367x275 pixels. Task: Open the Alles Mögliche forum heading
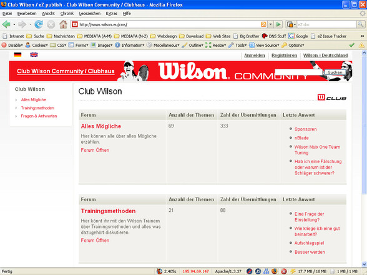pyautogui.click(x=101, y=126)
